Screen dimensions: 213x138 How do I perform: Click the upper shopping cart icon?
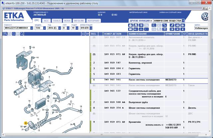point(164,25)
